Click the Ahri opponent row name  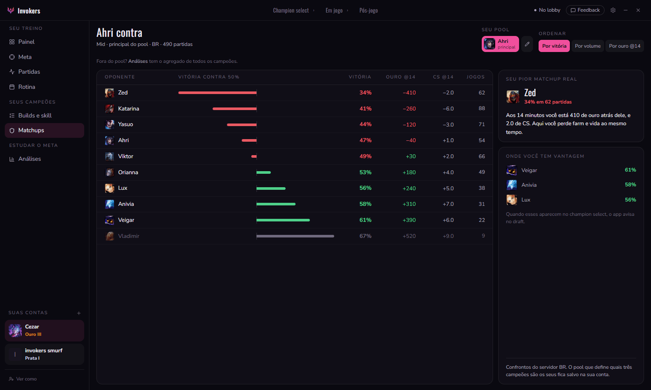coord(123,140)
